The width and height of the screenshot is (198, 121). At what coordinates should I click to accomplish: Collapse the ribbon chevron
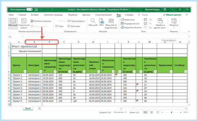(189, 32)
